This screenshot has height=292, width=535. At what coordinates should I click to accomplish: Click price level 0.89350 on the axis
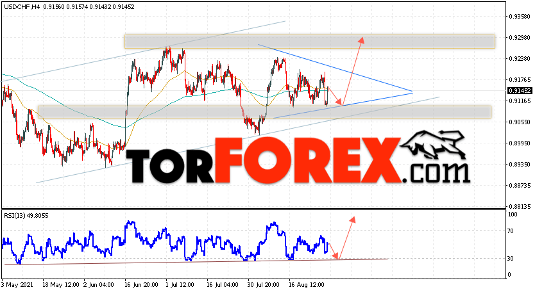[x=520, y=164]
